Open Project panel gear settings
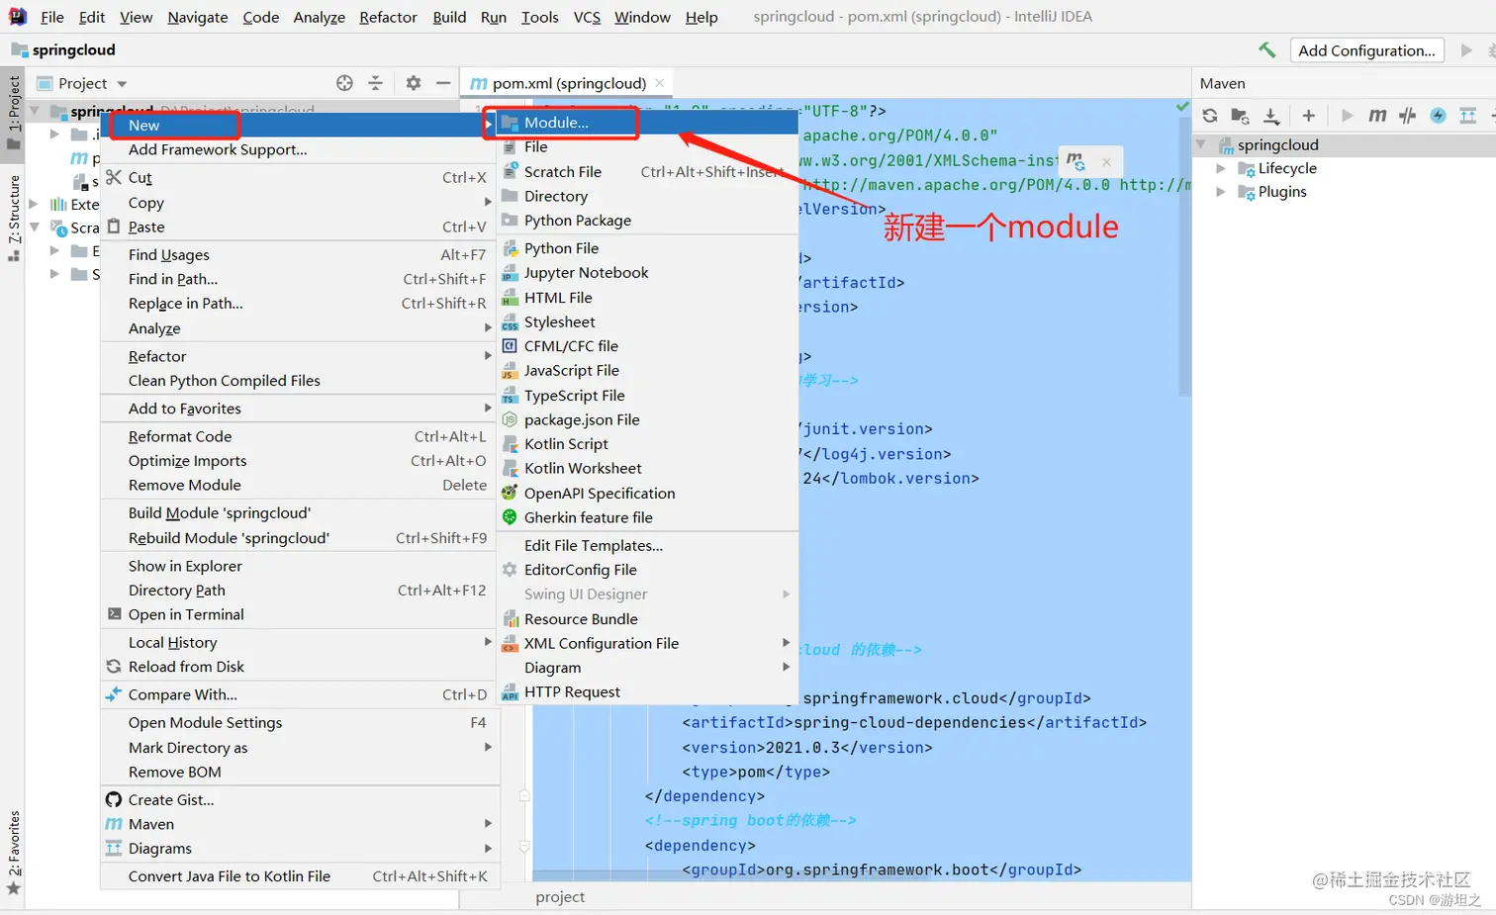Image resolution: width=1496 pixels, height=915 pixels. coord(414,83)
